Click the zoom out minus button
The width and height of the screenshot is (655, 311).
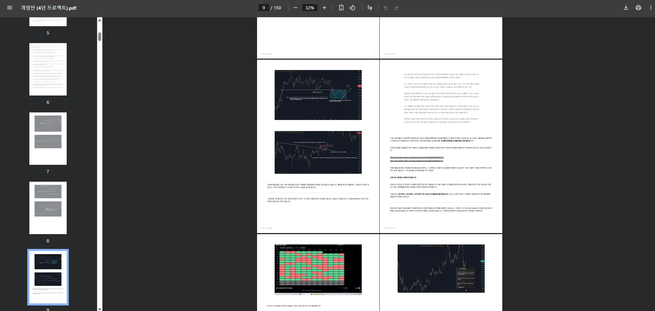coord(295,8)
